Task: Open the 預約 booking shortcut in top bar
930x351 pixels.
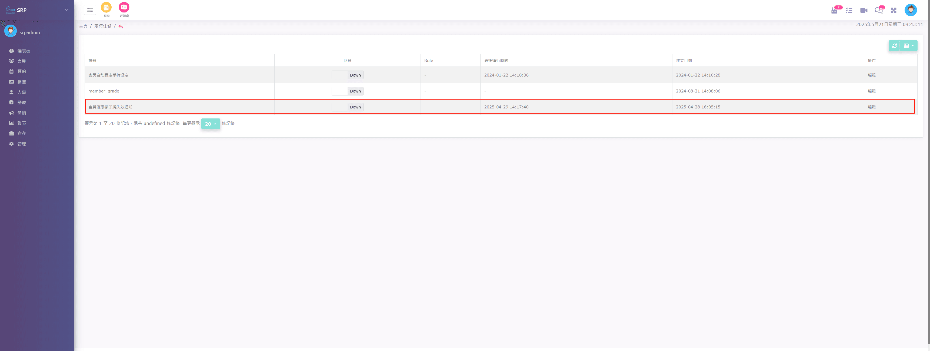Action: pos(106,8)
